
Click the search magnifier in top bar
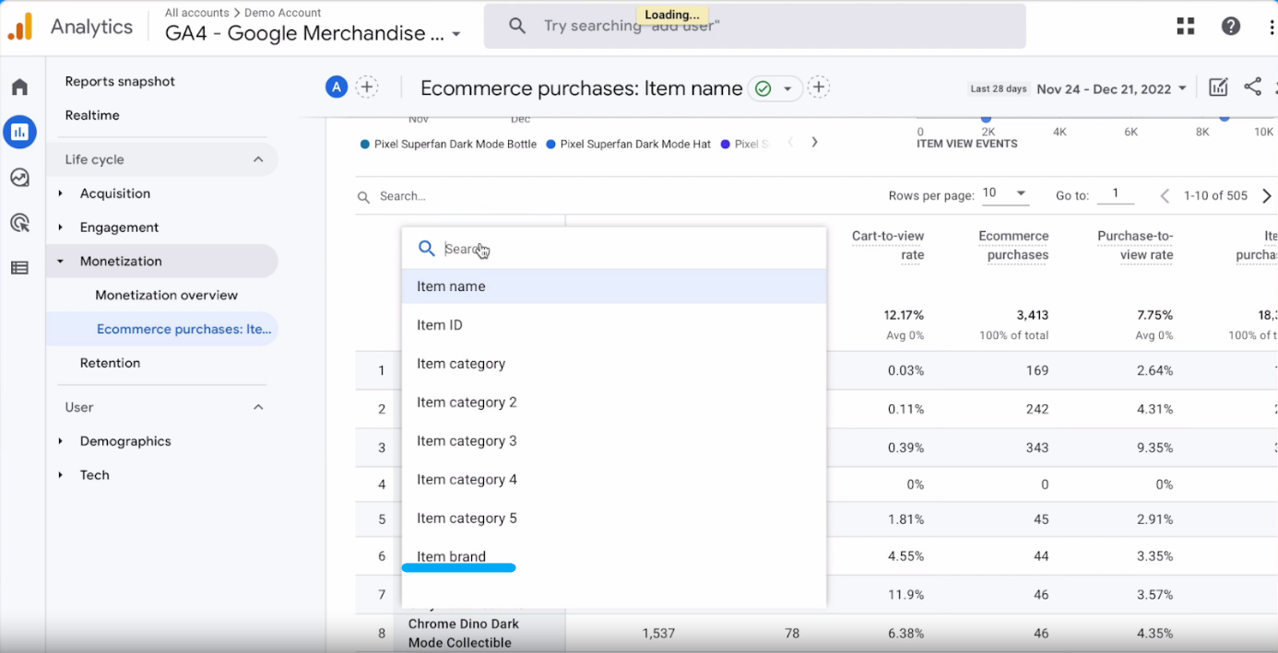[517, 26]
